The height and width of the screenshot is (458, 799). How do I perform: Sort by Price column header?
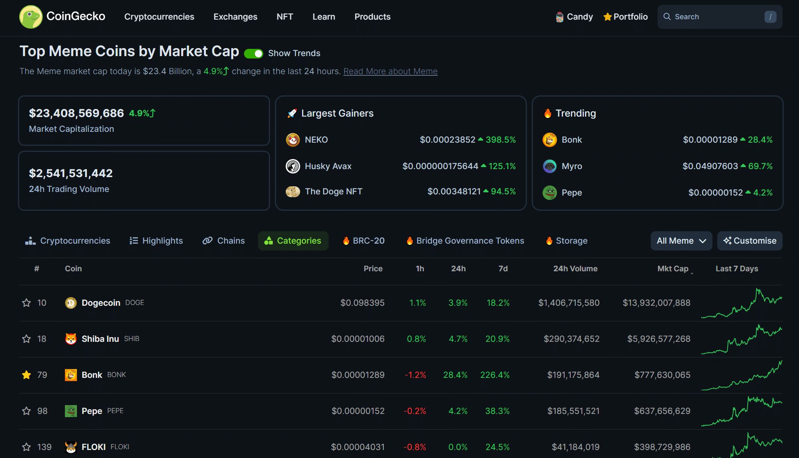click(x=373, y=269)
